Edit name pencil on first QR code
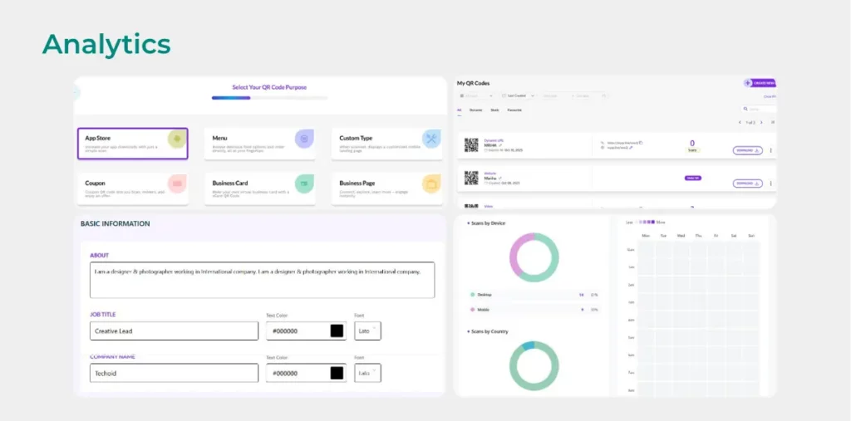The height and width of the screenshot is (421, 851). (500, 145)
